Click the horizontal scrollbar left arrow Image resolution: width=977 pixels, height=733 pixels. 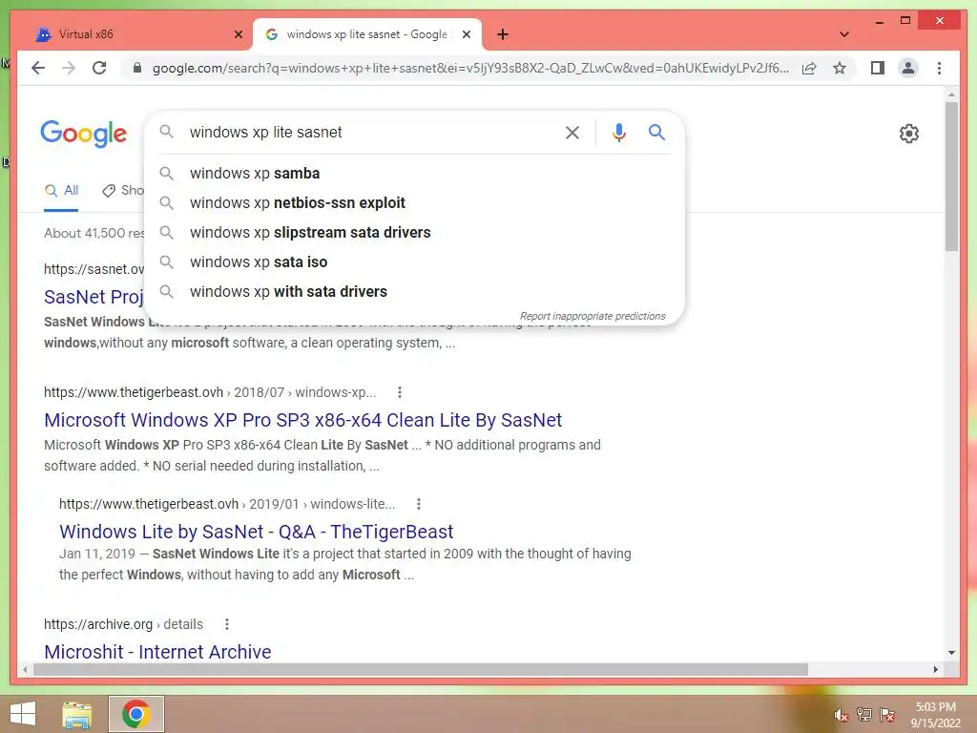coord(25,669)
